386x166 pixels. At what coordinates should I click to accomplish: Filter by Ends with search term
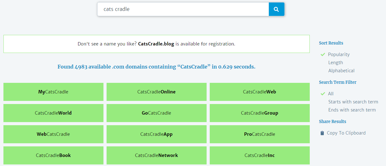click(x=352, y=110)
